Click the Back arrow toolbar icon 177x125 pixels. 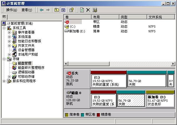(42, 10)
